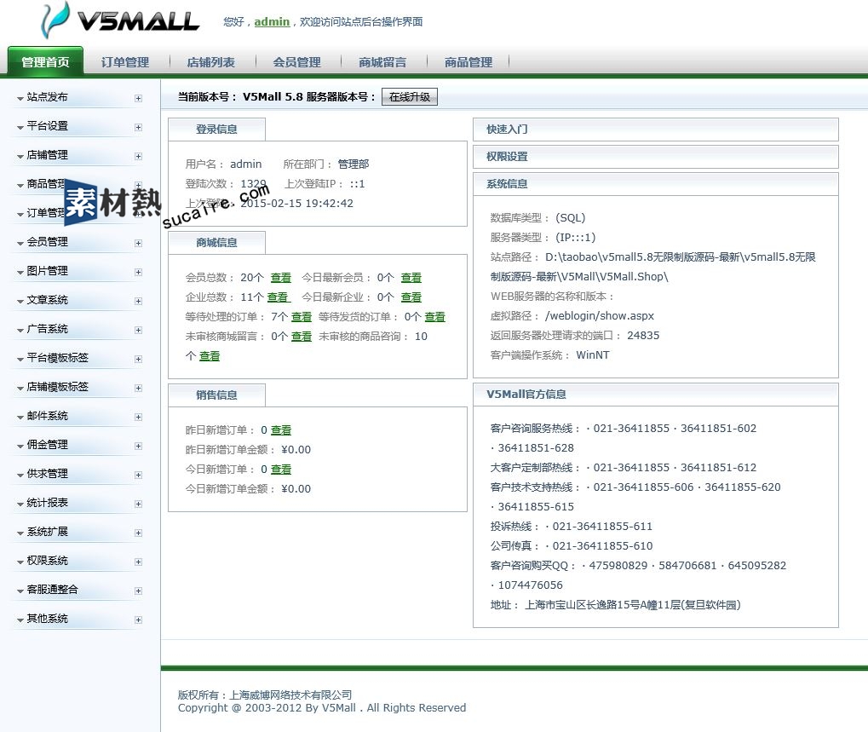Click the plus icon beside 客服通整合
Image resolution: width=868 pixels, height=732 pixels.
[138, 591]
